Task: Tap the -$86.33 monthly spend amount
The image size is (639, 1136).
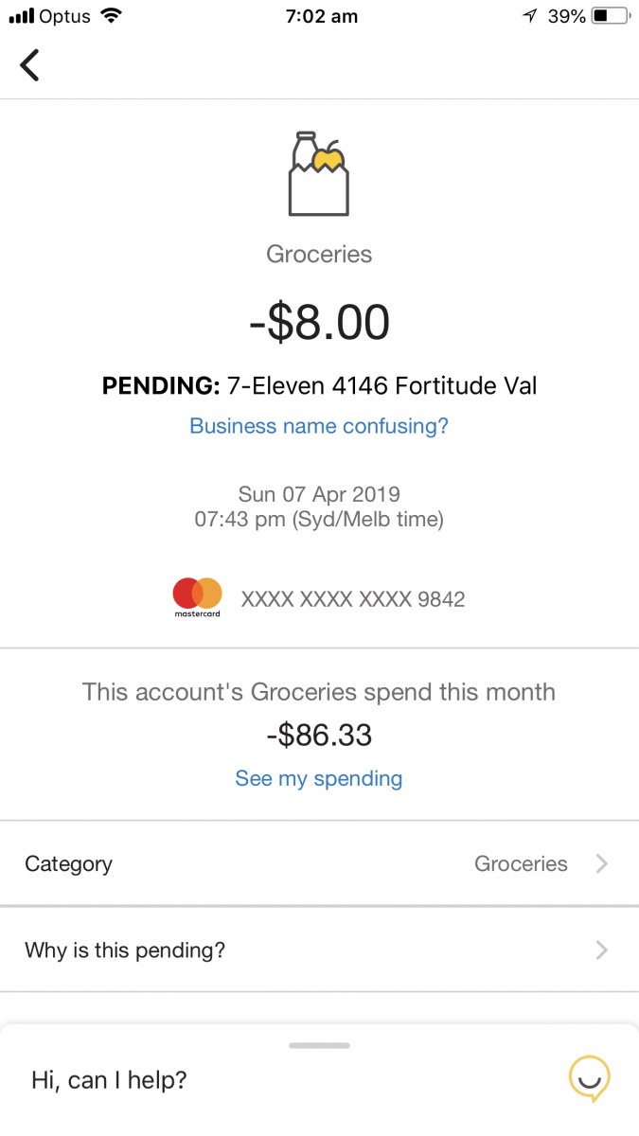Action: coord(319,735)
